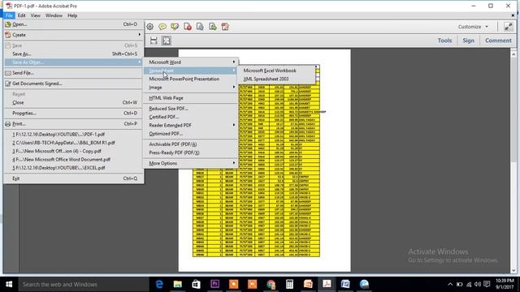This screenshot has height=292, width=520.
Task: Open the PowerPoint icon on the taskbar
Action: click(x=308, y=284)
